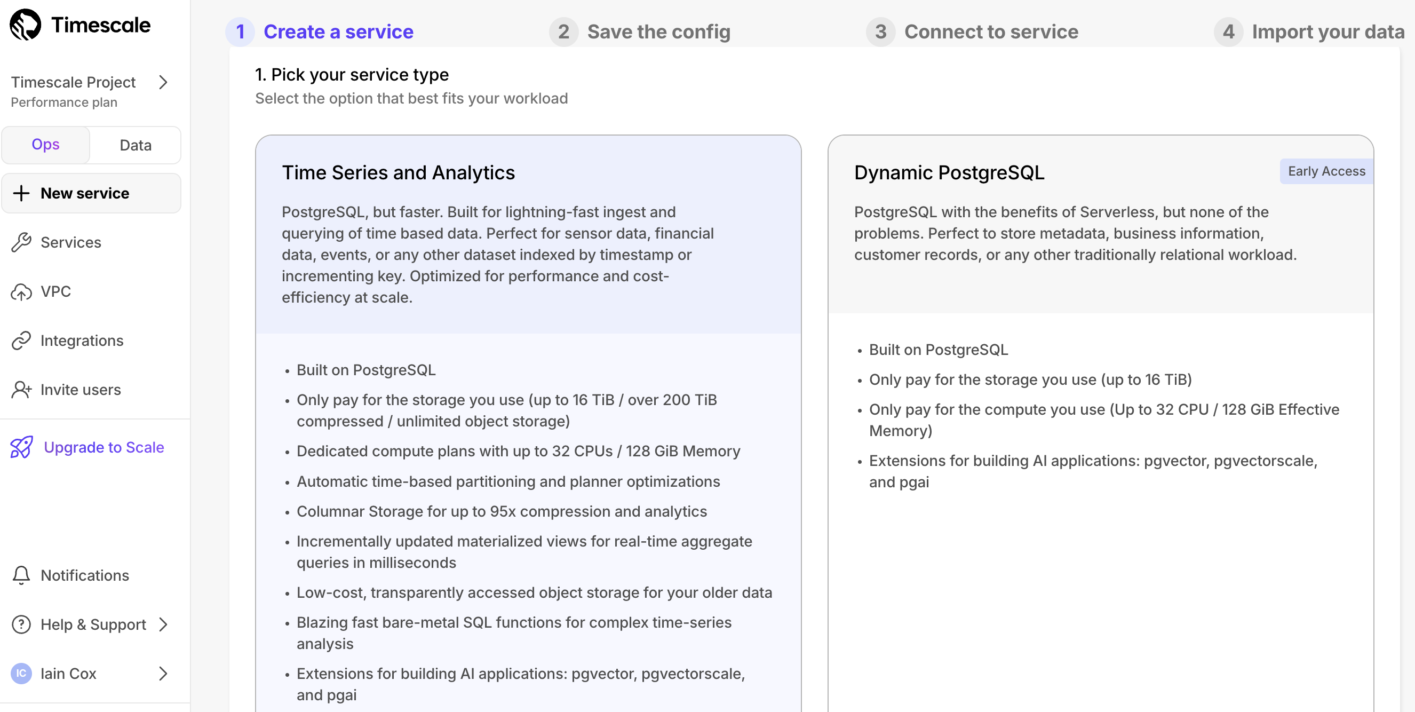Open Notifications in the sidebar
The image size is (1415, 712).
pyautogui.click(x=85, y=575)
